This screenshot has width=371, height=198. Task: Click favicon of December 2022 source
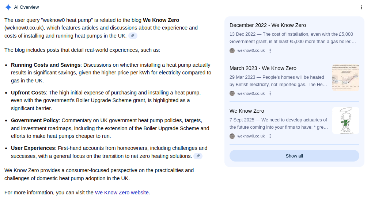click(232, 51)
